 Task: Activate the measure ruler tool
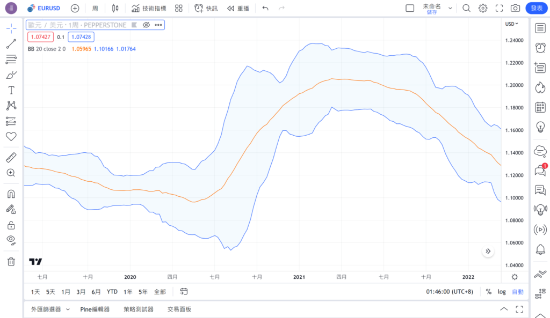pos(11,157)
